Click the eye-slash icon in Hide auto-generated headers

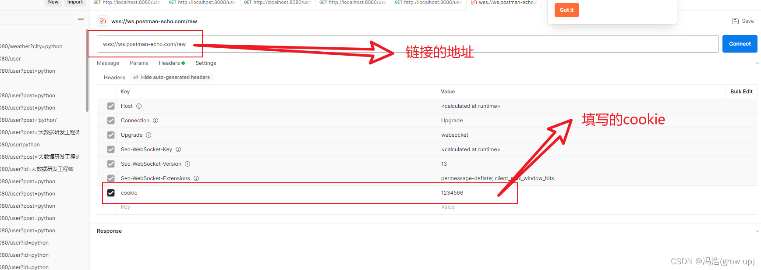136,77
